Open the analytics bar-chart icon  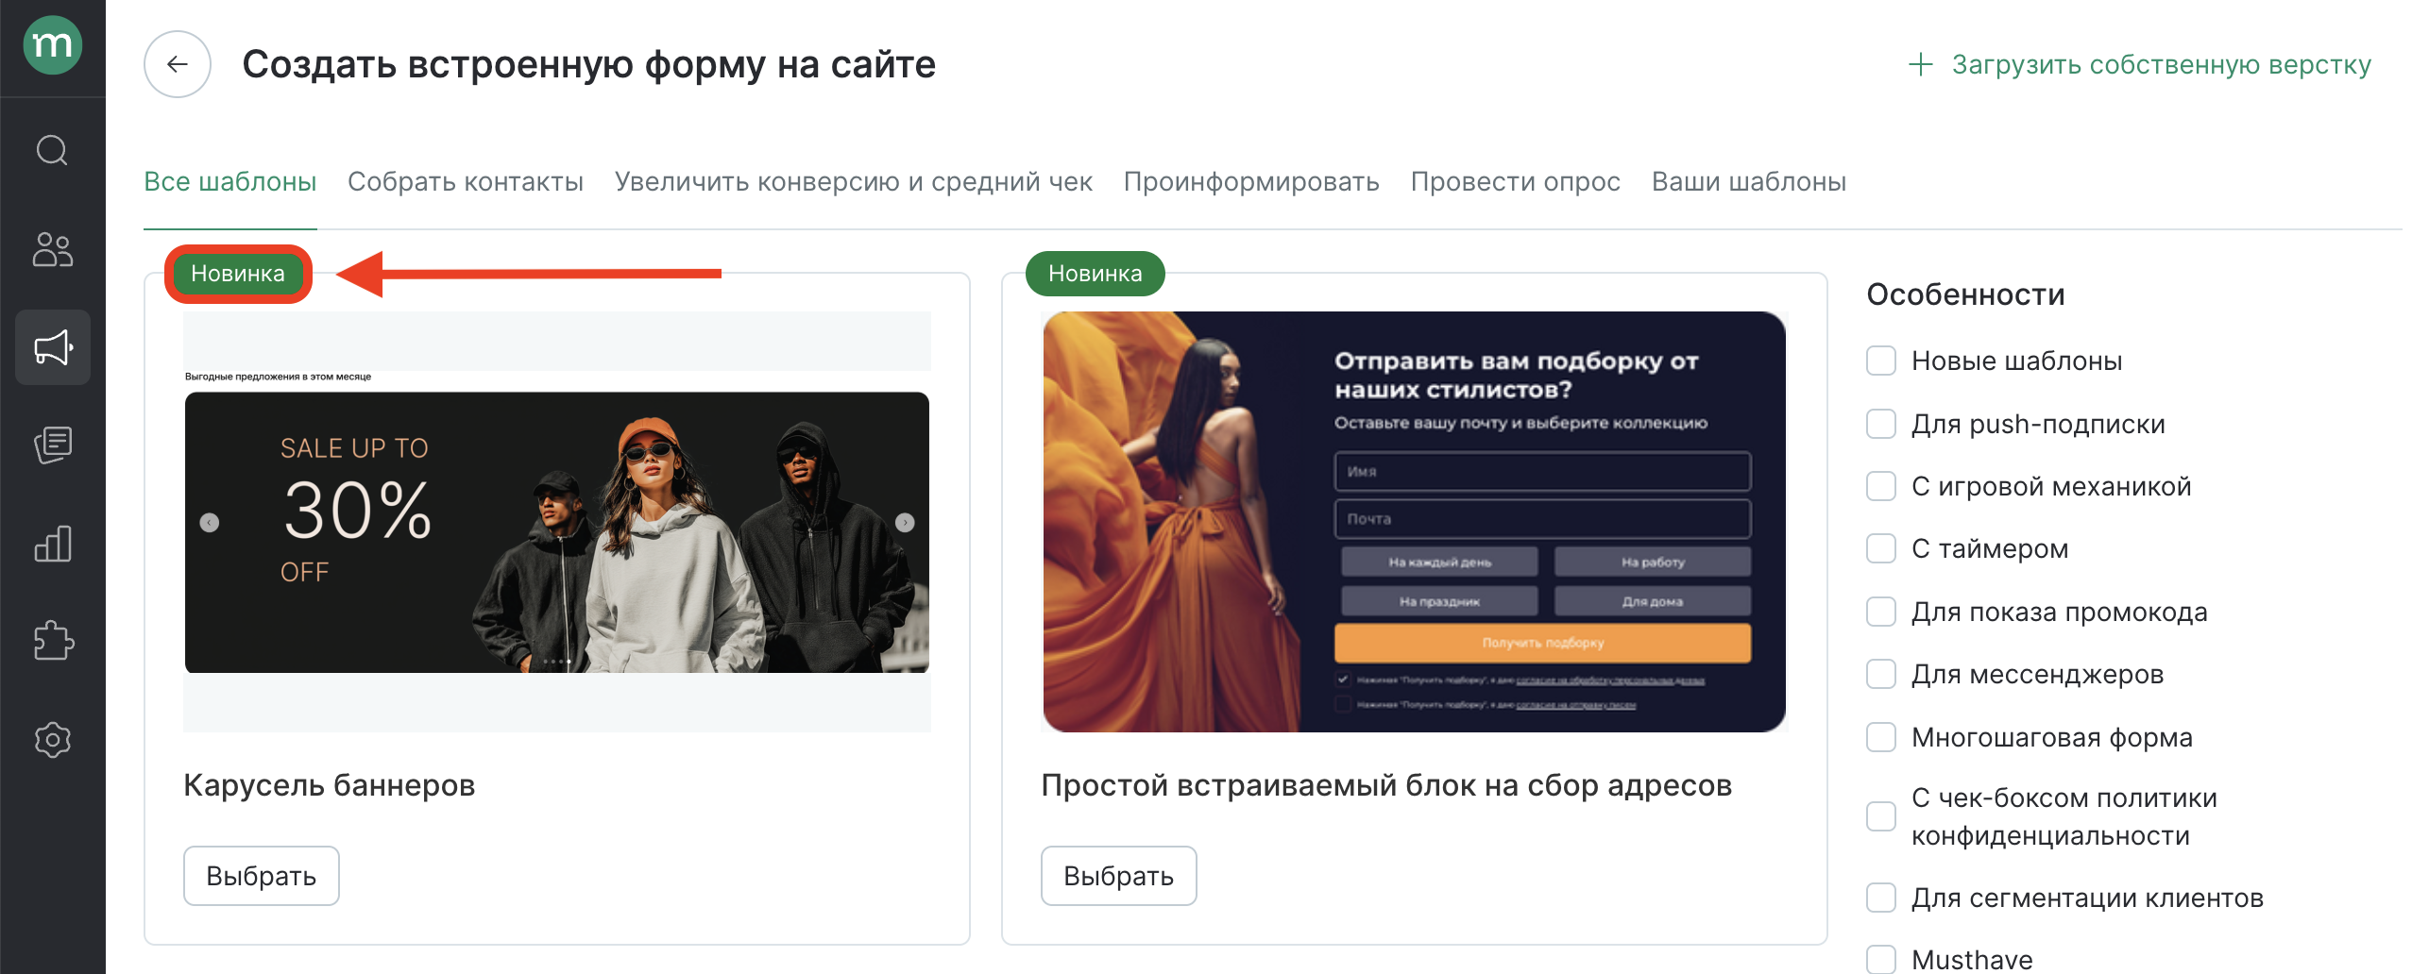[52, 544]
